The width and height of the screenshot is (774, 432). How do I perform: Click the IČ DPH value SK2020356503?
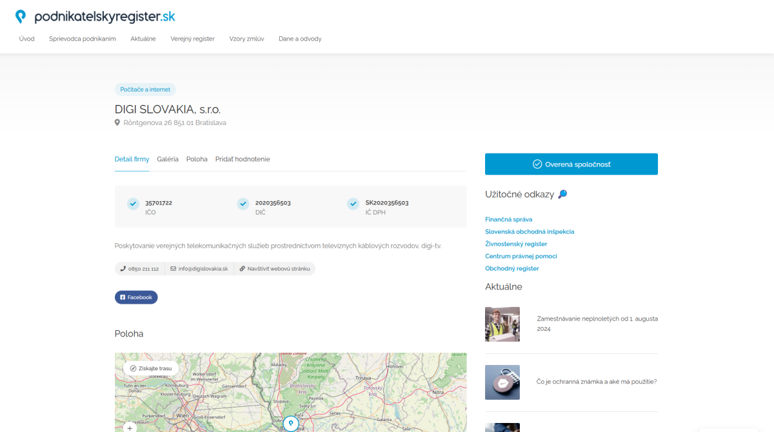387,202
